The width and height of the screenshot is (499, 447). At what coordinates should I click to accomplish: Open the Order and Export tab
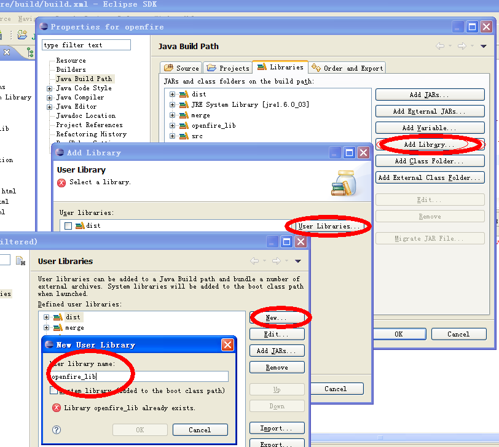[347, 68]
